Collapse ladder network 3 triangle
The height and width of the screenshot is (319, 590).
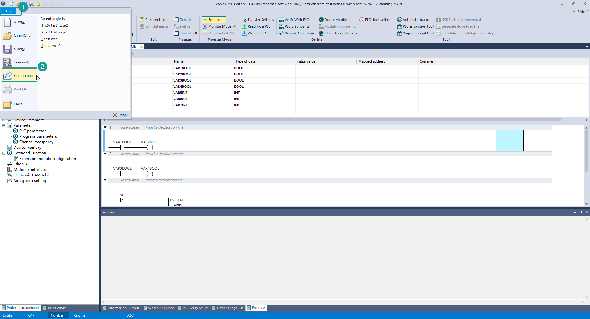105,180
